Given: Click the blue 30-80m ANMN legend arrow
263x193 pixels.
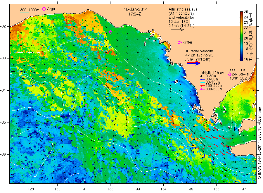Looking at the screenshot, I should (x=203, y=79).
